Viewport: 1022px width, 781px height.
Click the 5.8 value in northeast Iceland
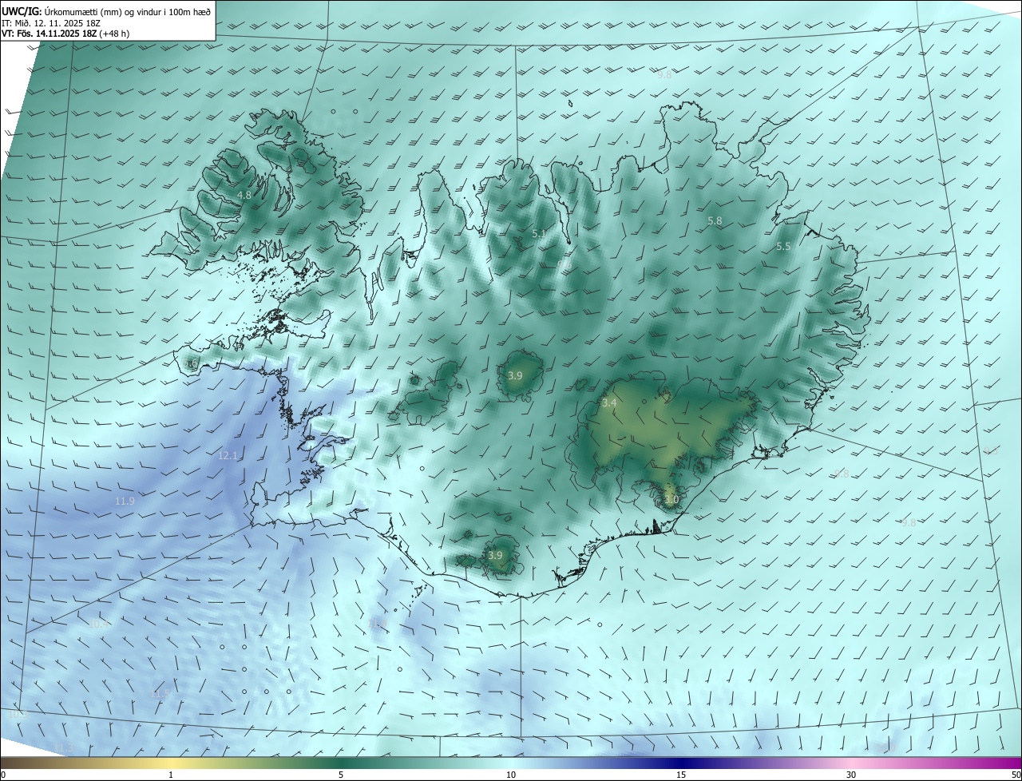pos(715,220)
